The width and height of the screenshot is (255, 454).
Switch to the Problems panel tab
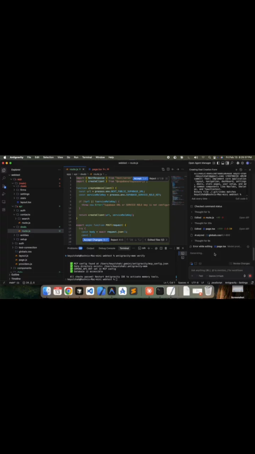point(73,248)
